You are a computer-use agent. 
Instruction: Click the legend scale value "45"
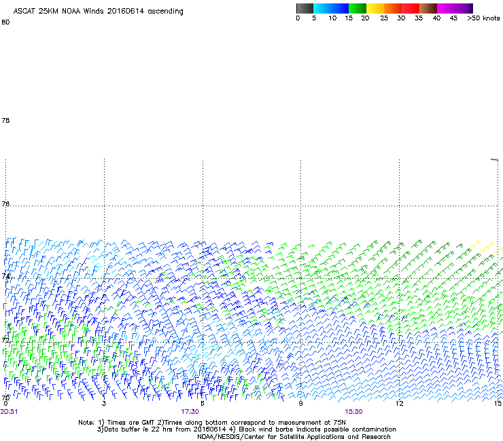pos(453,18)
